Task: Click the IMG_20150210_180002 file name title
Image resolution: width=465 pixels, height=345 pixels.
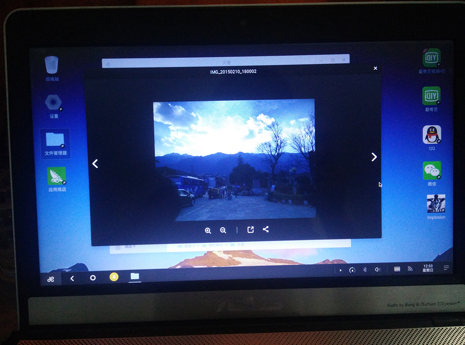Action: point(233,71)
